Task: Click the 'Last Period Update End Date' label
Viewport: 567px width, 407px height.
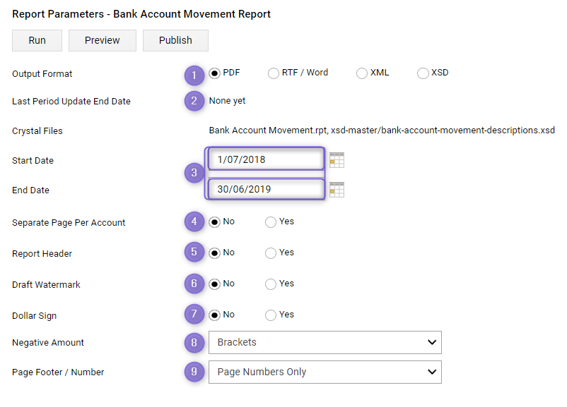Action: point(71,102)
